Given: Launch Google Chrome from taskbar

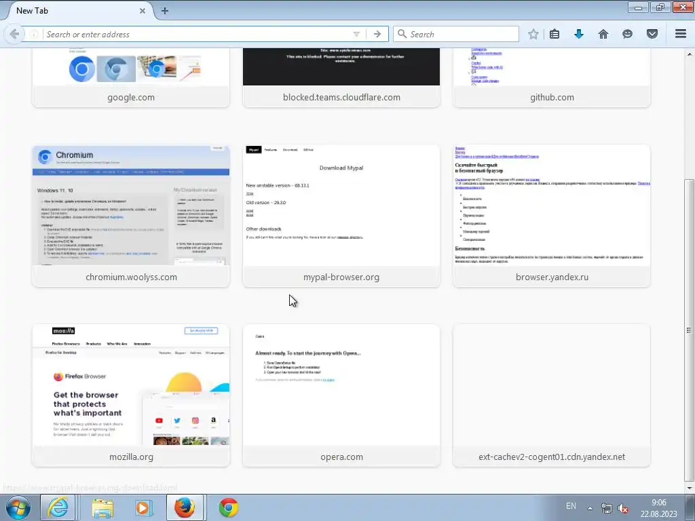Looking at the screenshot, I should 228,507.
